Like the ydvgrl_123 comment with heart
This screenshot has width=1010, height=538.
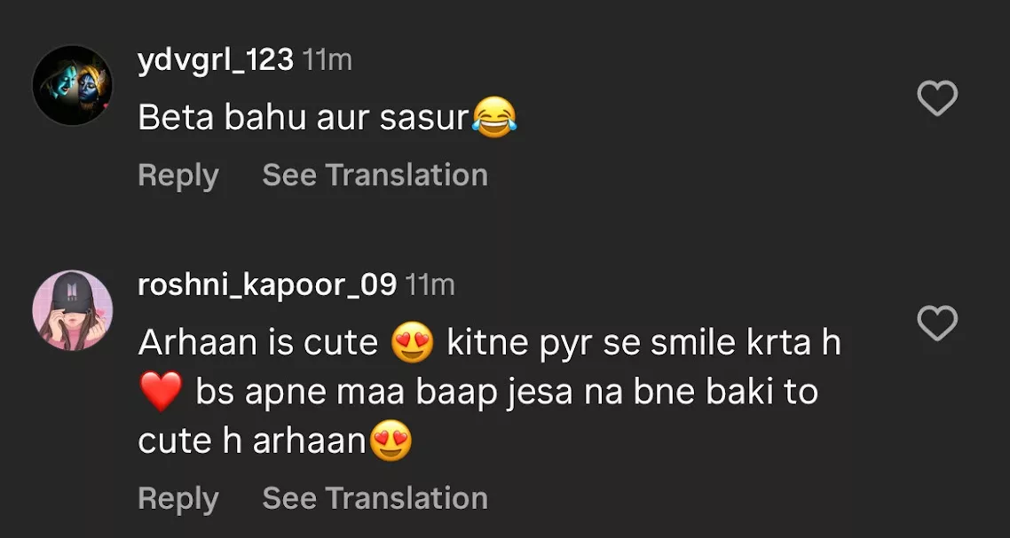[936, 98]
